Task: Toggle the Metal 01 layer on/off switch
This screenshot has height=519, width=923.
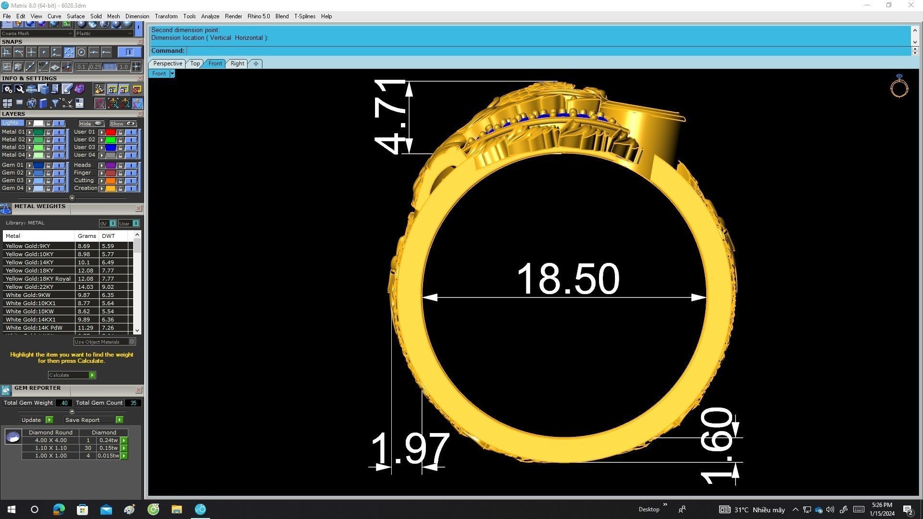Action: tap(59, 132)
